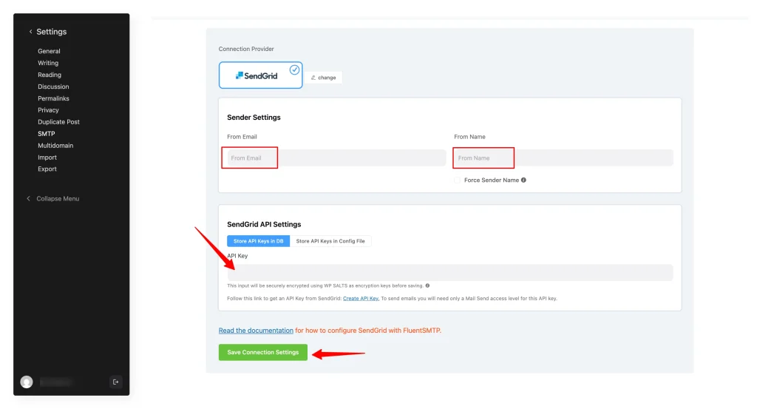This screenshot has height=409, width=757.
Task: Click the info icon beside encryption note
Action: [x=427, y=285]
